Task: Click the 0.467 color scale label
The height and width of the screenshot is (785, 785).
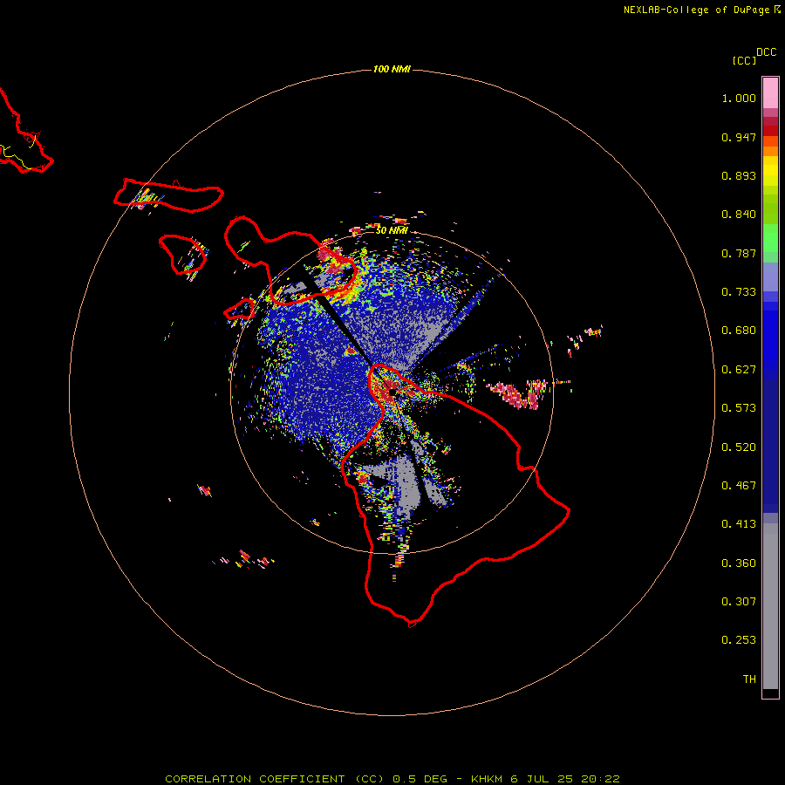Action: pos(739,486)
